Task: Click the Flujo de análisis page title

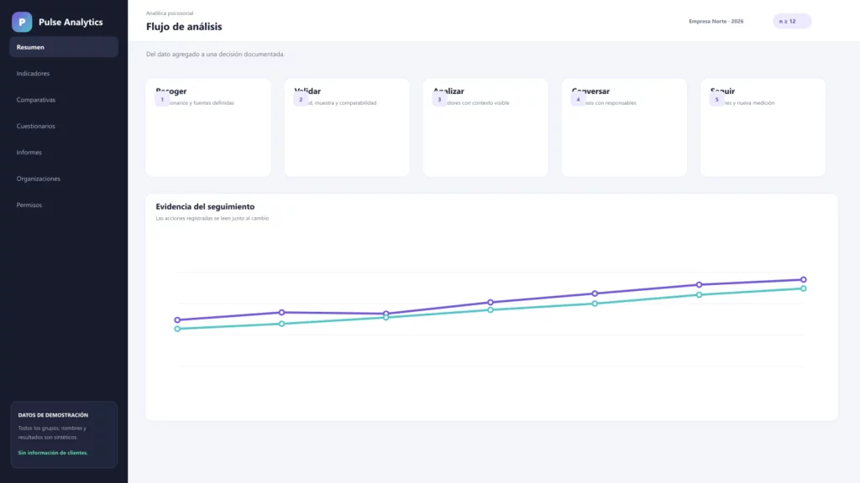Action: tap(184, 26)
